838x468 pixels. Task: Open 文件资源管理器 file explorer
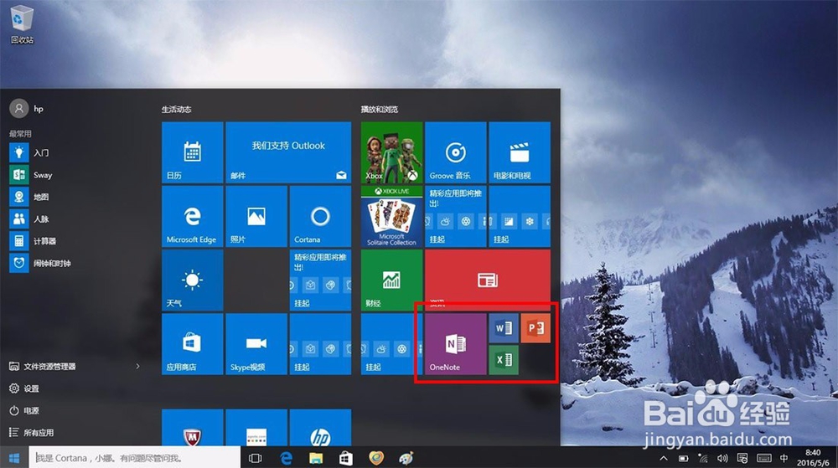pyautogui.click(x=43, y=366)
